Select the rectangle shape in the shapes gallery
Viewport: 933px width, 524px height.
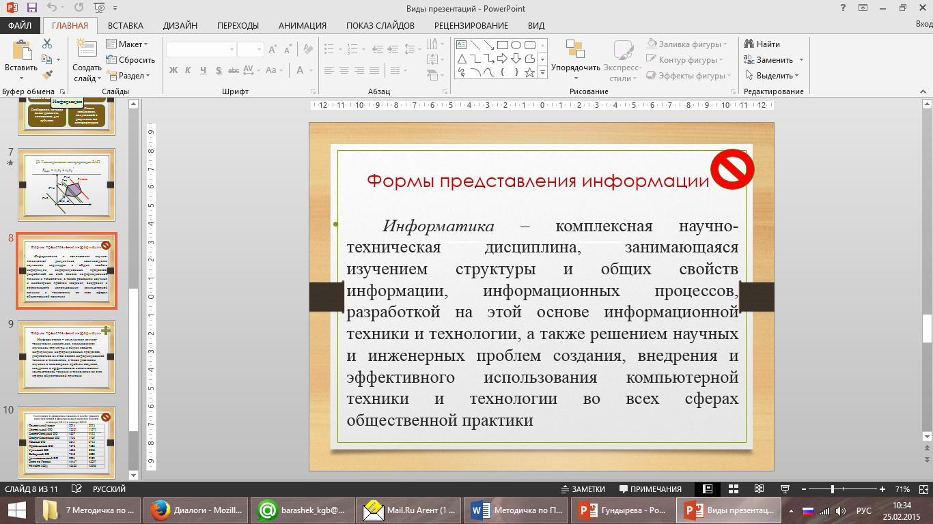coord(502,45)
